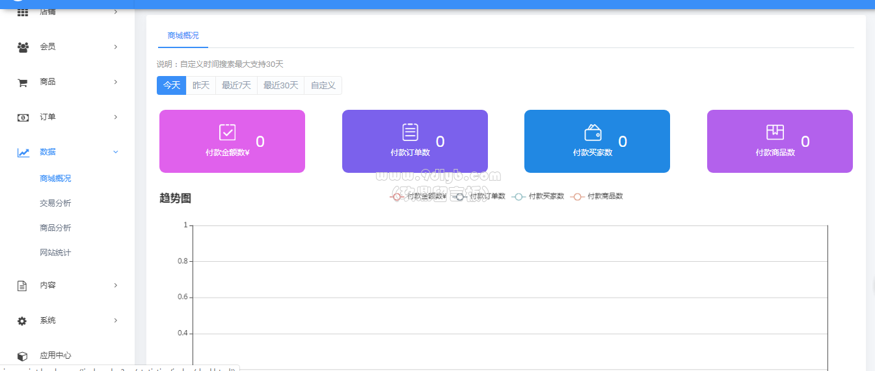Toggle 付款金额数¥ series in chart legend
This screenshot has width=875, height=371.
[x=418, y=196]
